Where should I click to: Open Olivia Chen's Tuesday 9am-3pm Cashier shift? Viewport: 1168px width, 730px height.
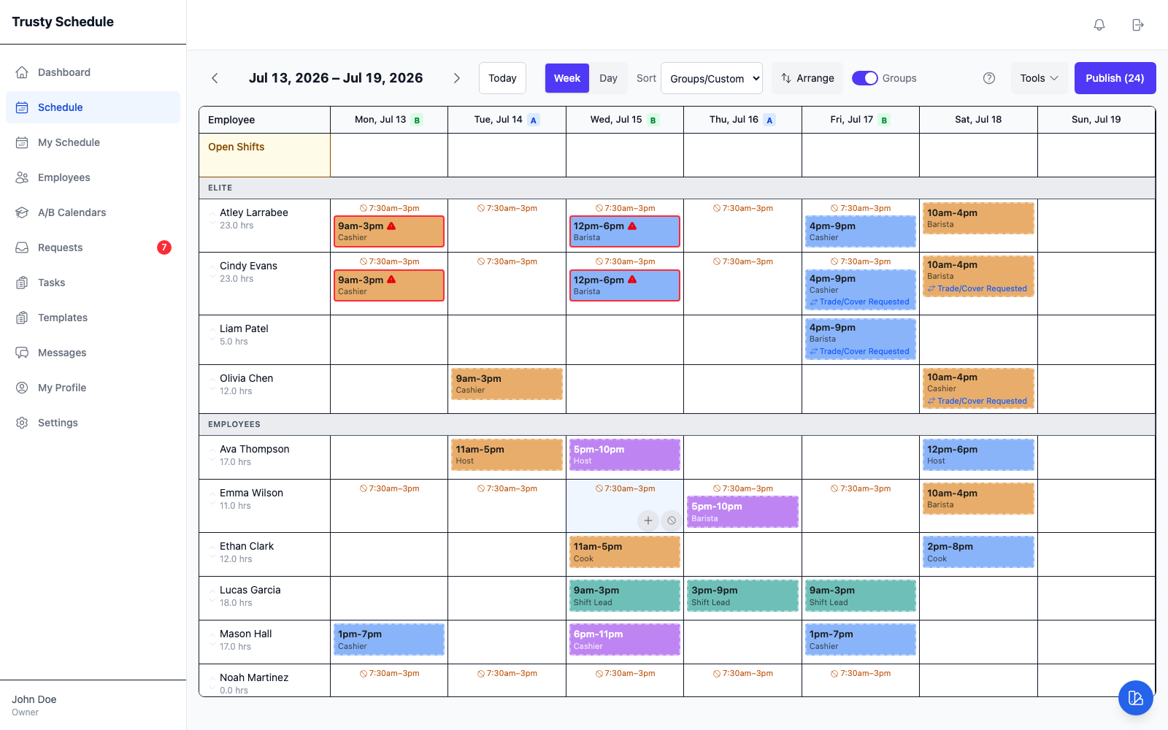pyautogui.click(x=507, y=384)
